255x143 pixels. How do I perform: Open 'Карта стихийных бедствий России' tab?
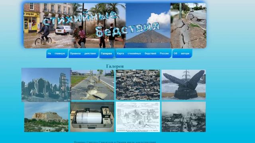tap(143, 53)
